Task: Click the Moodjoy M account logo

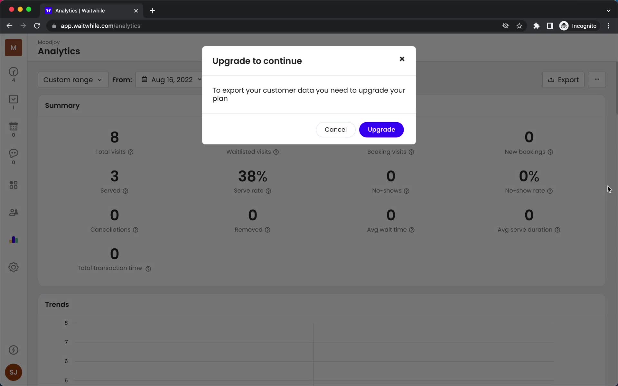Action: [x=14, y=48]
